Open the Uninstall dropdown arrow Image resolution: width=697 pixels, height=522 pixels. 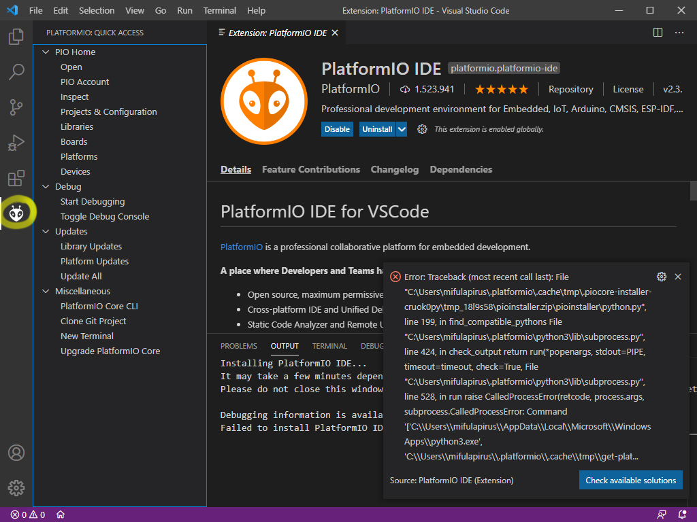(x=402, y=129)
